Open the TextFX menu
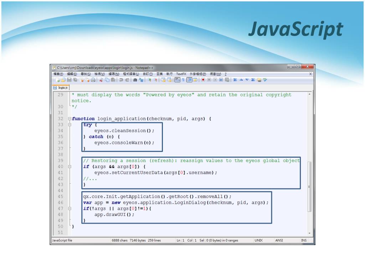Viewport: 365px width, 274px height. point(181,74)
